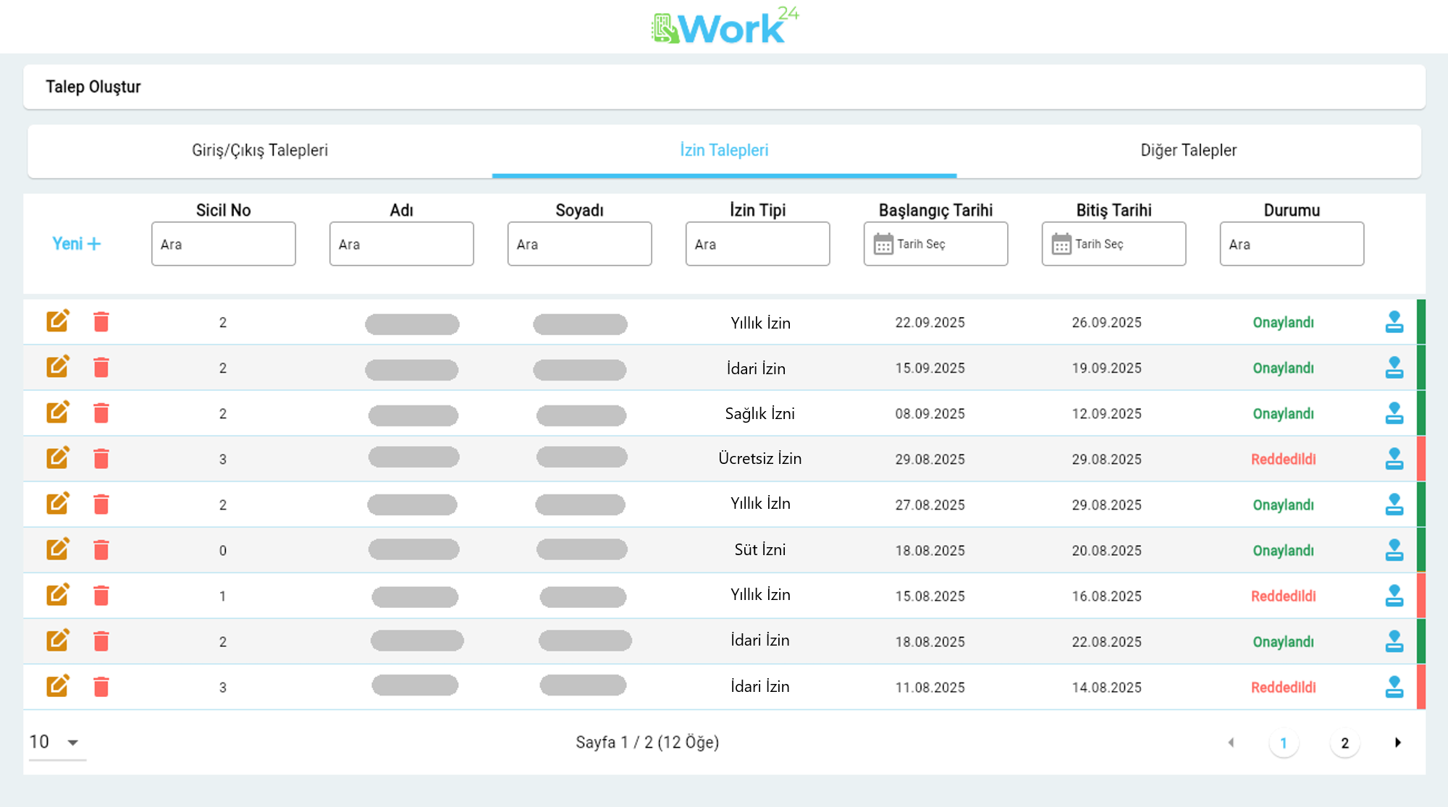Click approver icon on Ücretsiz İzin row

(x=1394, y=459)
